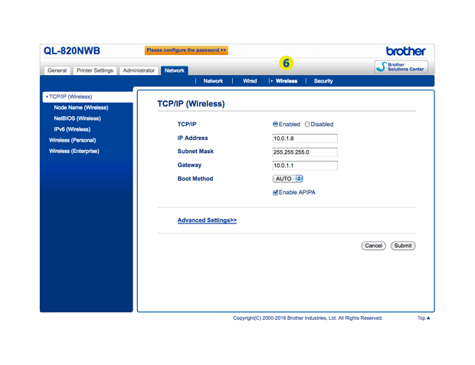Toggle the Enable APIPA checkbox
This screenshot has height=365, width=475.
click(x=275, y=193)
